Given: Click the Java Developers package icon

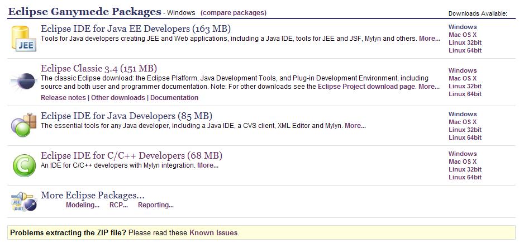Looking at the screenshot, I should [24, 125].
